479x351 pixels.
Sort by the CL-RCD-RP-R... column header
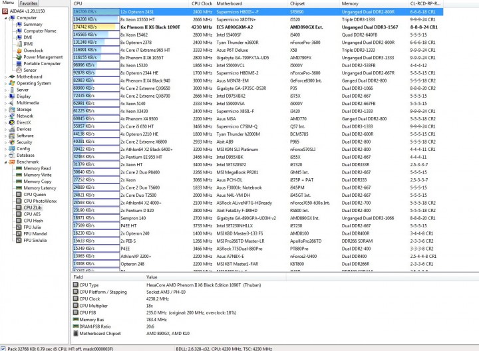[426, 4]
